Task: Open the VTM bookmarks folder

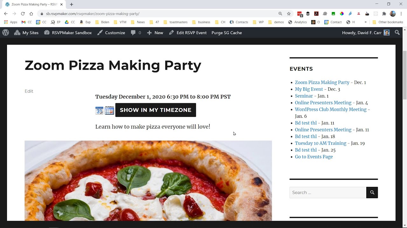Action: tap(120, 22)
